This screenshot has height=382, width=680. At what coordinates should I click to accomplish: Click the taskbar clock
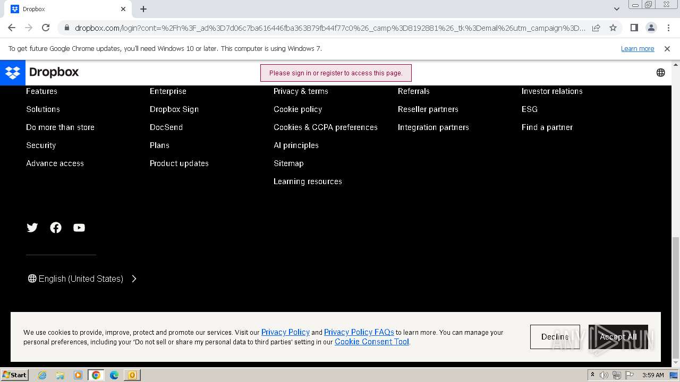[x=653, y=375]
